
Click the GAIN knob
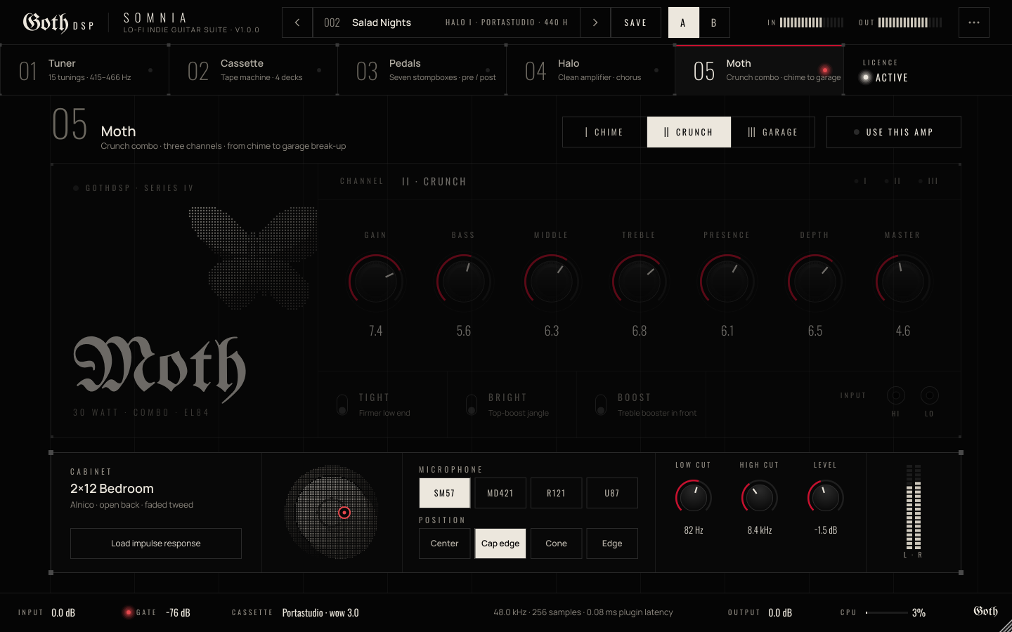pos(376,281)
